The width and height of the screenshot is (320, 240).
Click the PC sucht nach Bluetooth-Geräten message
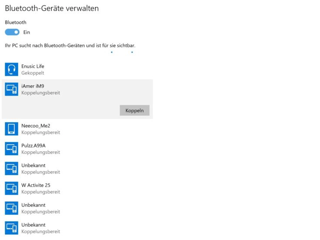click(70, 46)
